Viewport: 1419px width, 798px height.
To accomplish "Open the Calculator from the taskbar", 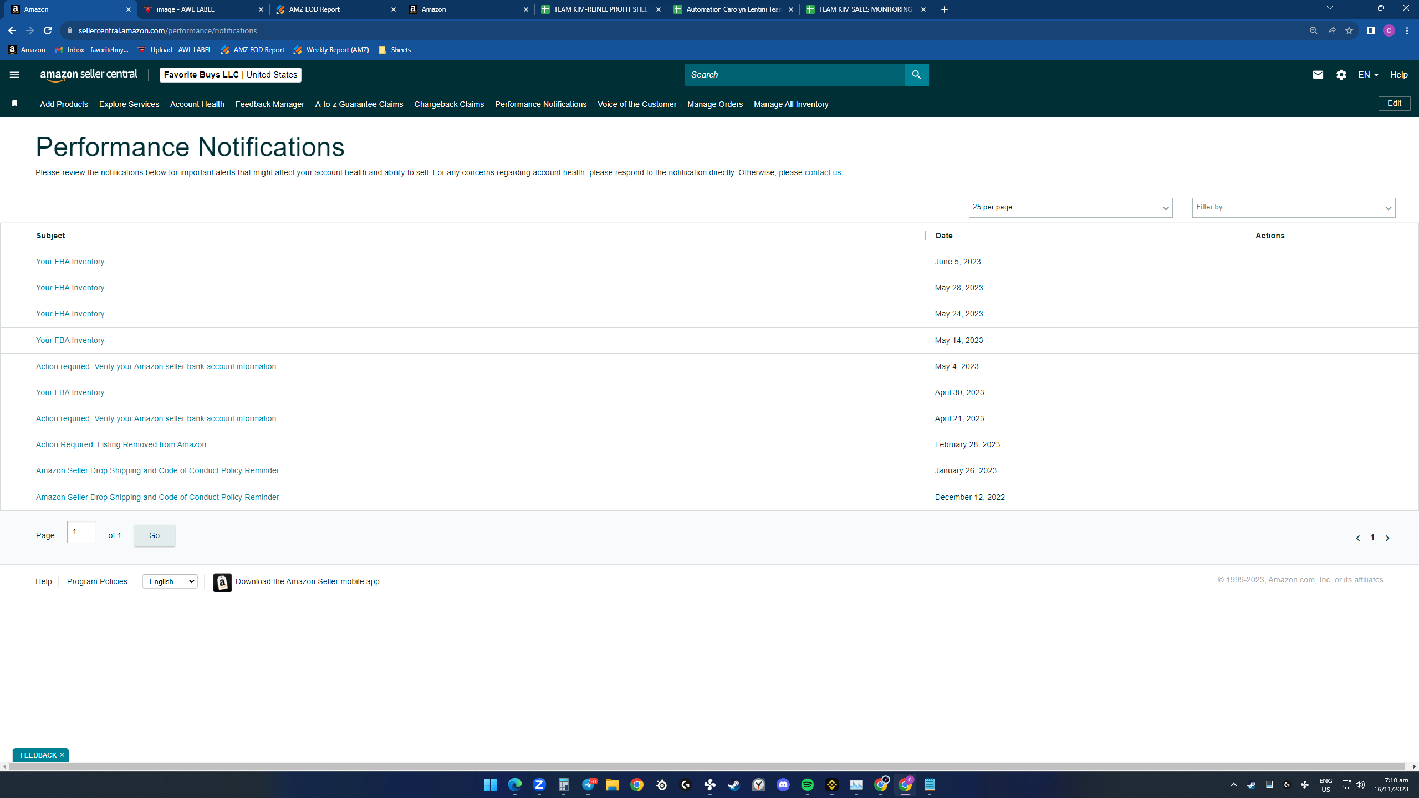I will tap(564, 785).
